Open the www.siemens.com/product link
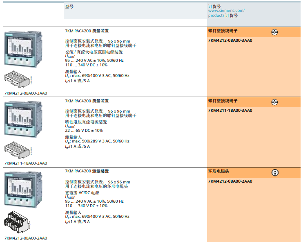 226,13
